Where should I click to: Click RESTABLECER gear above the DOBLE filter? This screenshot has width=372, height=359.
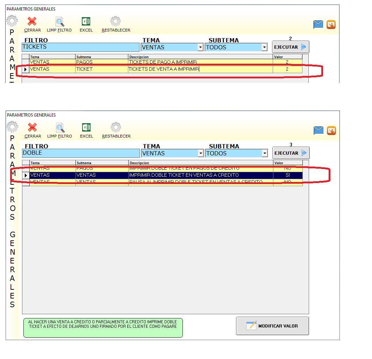[x=116, y=128]
